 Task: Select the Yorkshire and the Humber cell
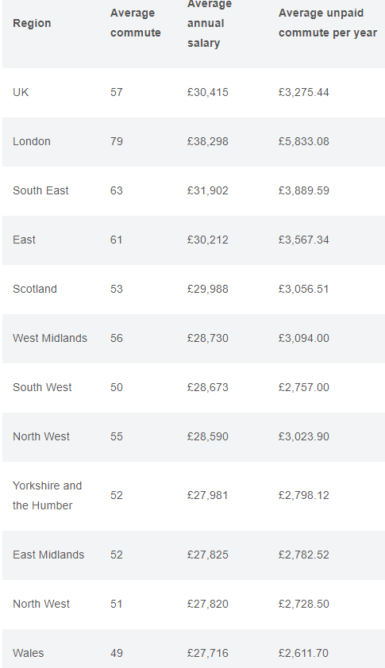(48, 496)
